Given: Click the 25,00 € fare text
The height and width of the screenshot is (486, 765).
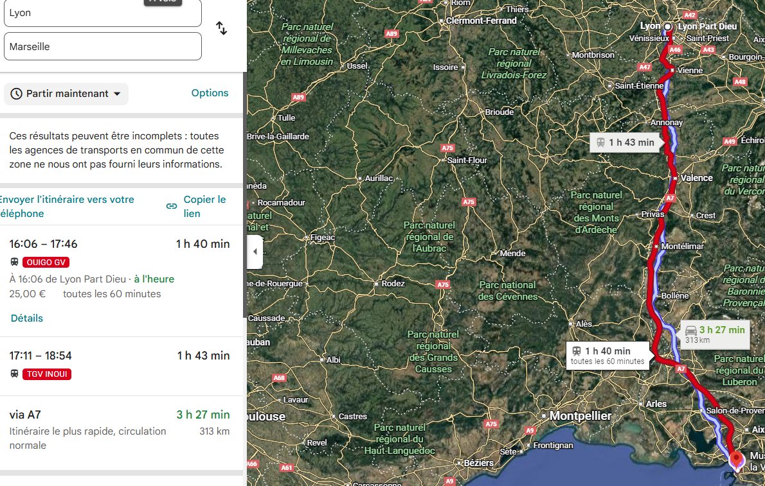Looking at the screenshot, I should click(x=27, y=294).
